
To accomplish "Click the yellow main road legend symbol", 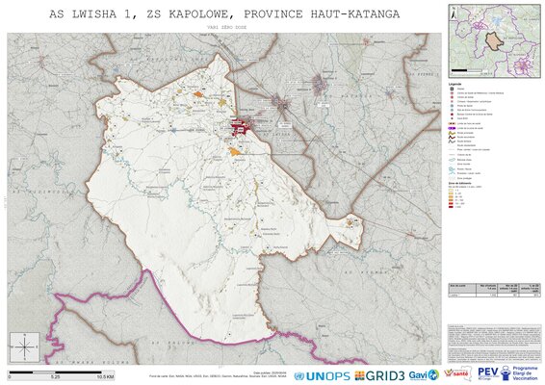I will tap(452, 133).
